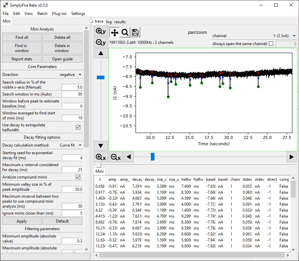Select the Mini tab in left panel
The width and height of the screenshot is (299, 261).
coord(7,21)
